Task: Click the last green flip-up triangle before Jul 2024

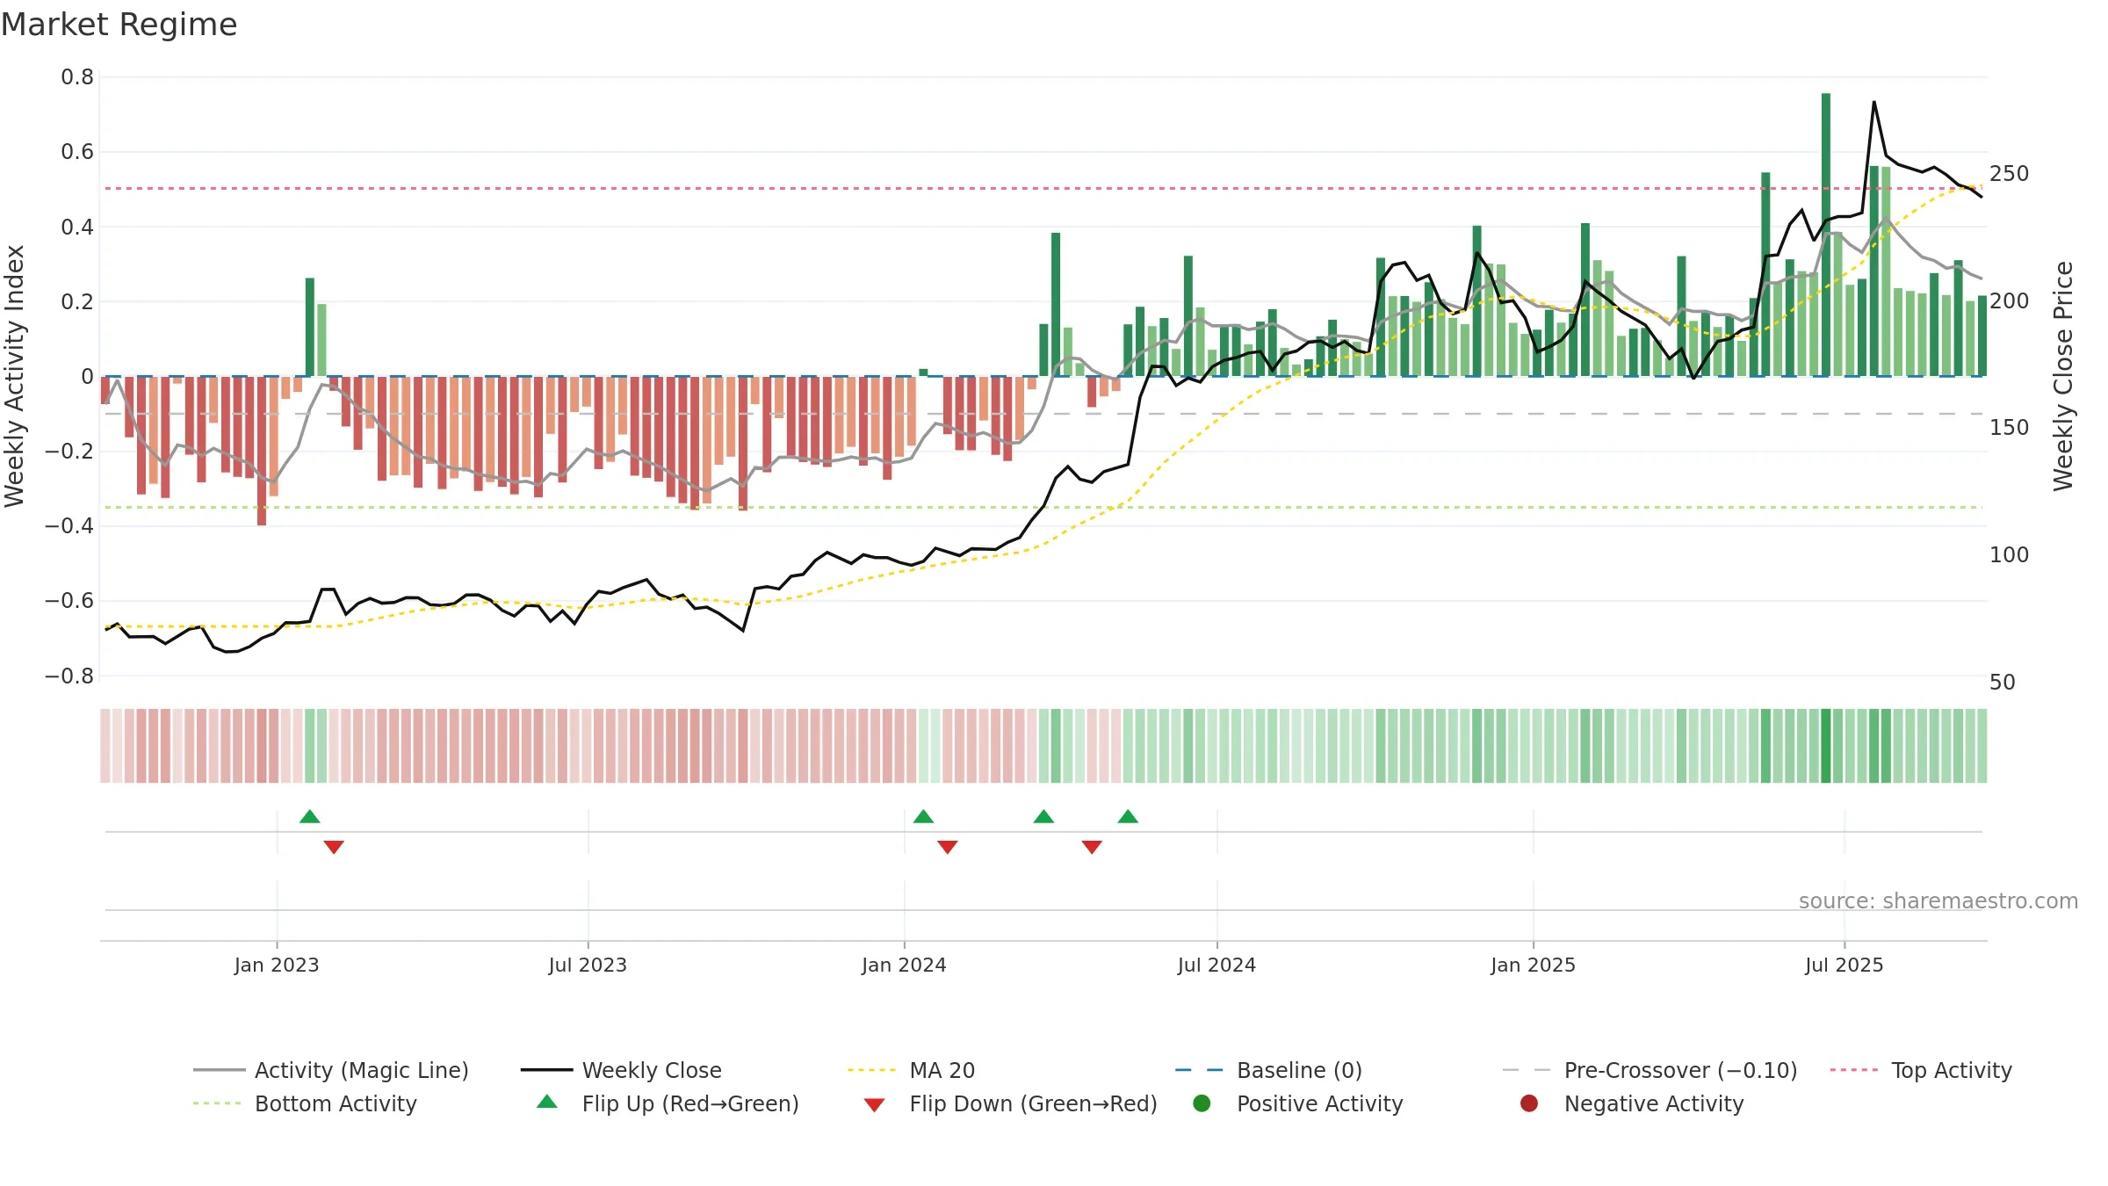Action: click(1128, 816)
